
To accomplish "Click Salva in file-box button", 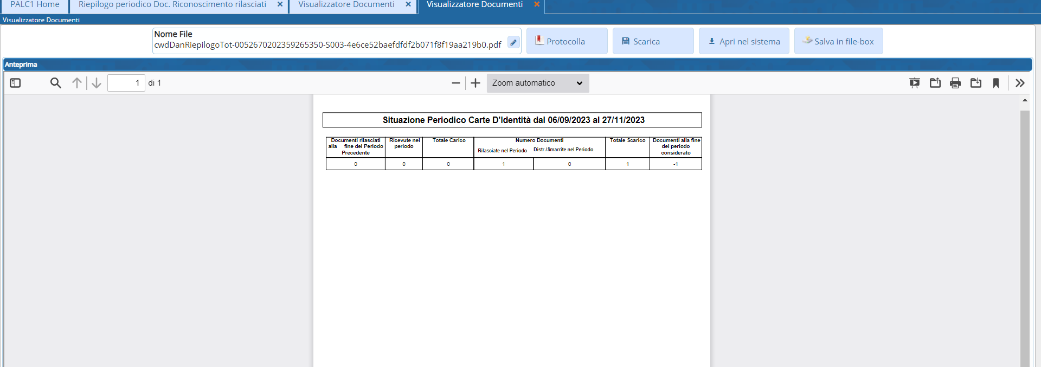I will [x=838, y=41].
